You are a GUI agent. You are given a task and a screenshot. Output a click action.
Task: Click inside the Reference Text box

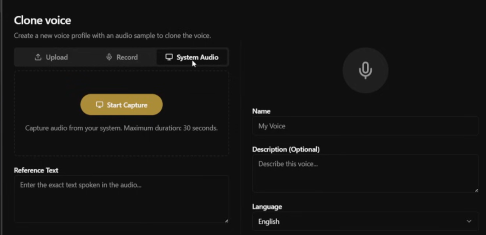click(121, 199)
